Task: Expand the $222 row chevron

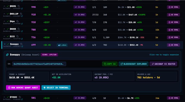Action: [4, 36]
